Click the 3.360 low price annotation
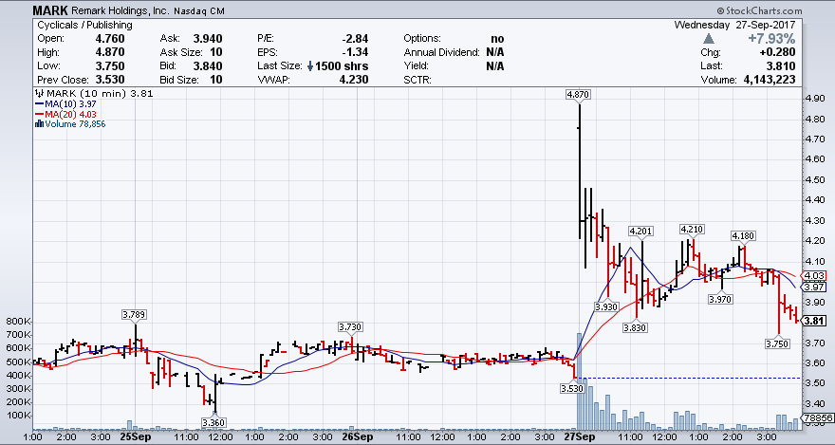Viewport: 835px width, 445px height. [x=214, y=422]
